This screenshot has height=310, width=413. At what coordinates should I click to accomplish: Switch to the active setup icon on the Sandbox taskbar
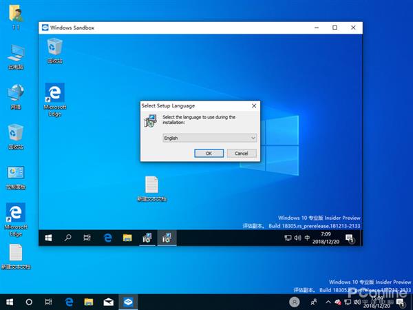click(x=167, y=238)
